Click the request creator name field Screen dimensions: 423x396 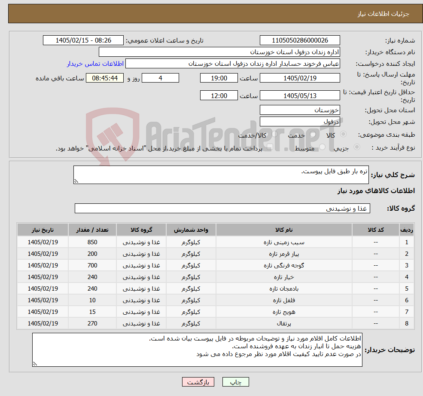coord(232,64)
